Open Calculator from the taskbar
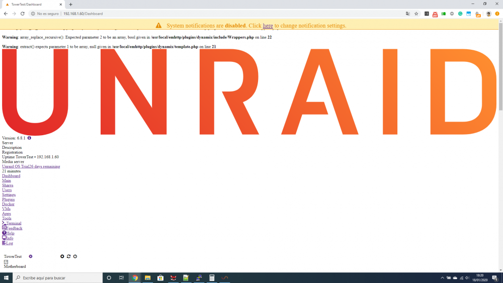The height and width of the screenshot is (283, 503). tap(212, 278)
